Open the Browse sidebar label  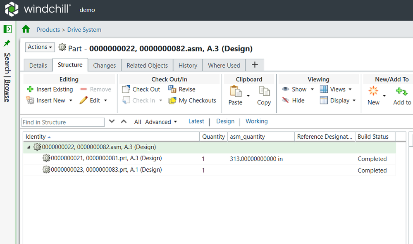[x=7, y=91]
